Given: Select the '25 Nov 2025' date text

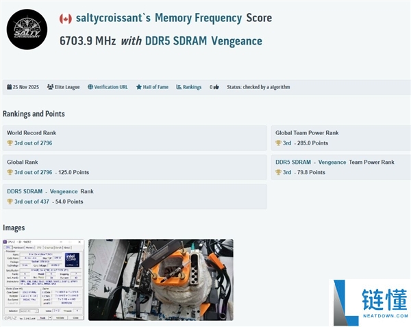Looking at the screenshot, I should [x=26, y=87].
